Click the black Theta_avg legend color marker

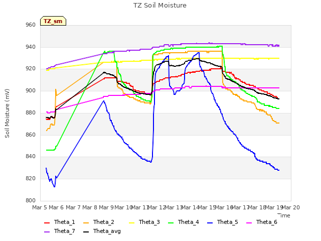click(x=86, y=232)
